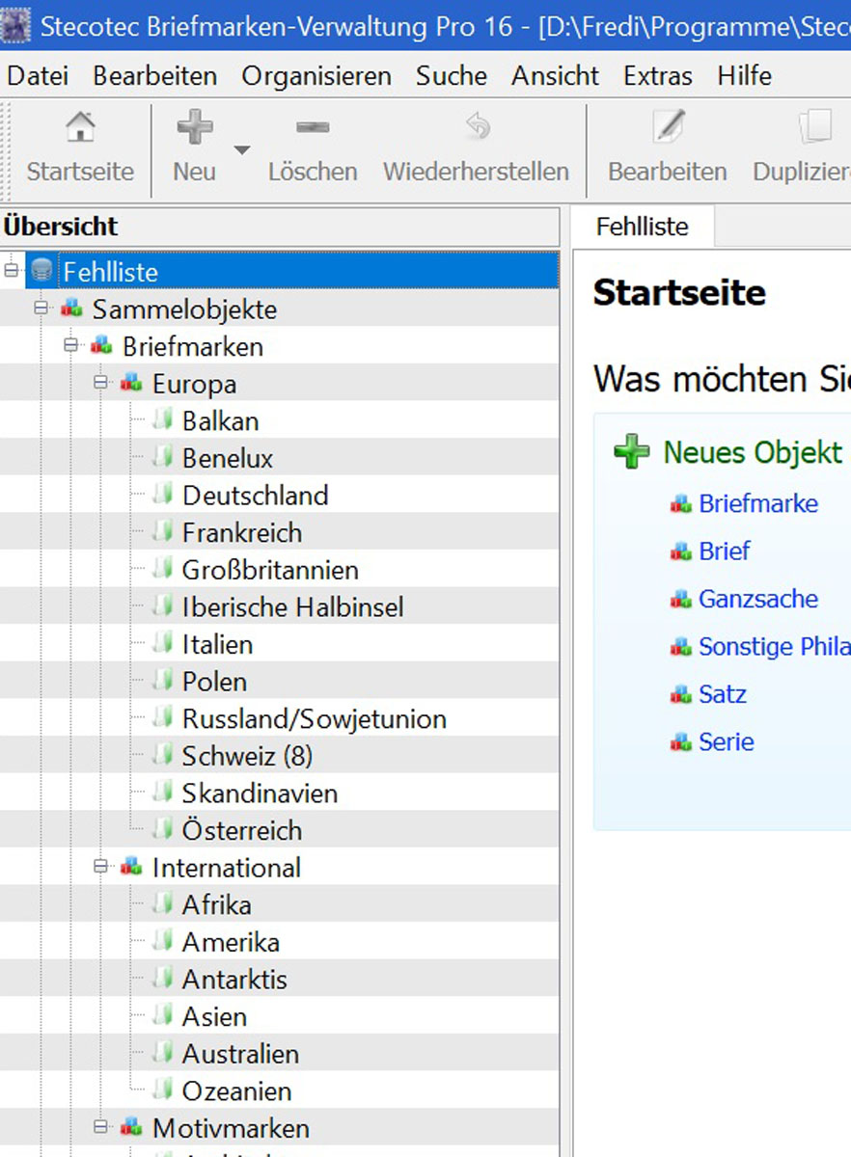Collapse the Europa tree node
Viewport: 851px width, 1157px height.
[x=100, y=384]
